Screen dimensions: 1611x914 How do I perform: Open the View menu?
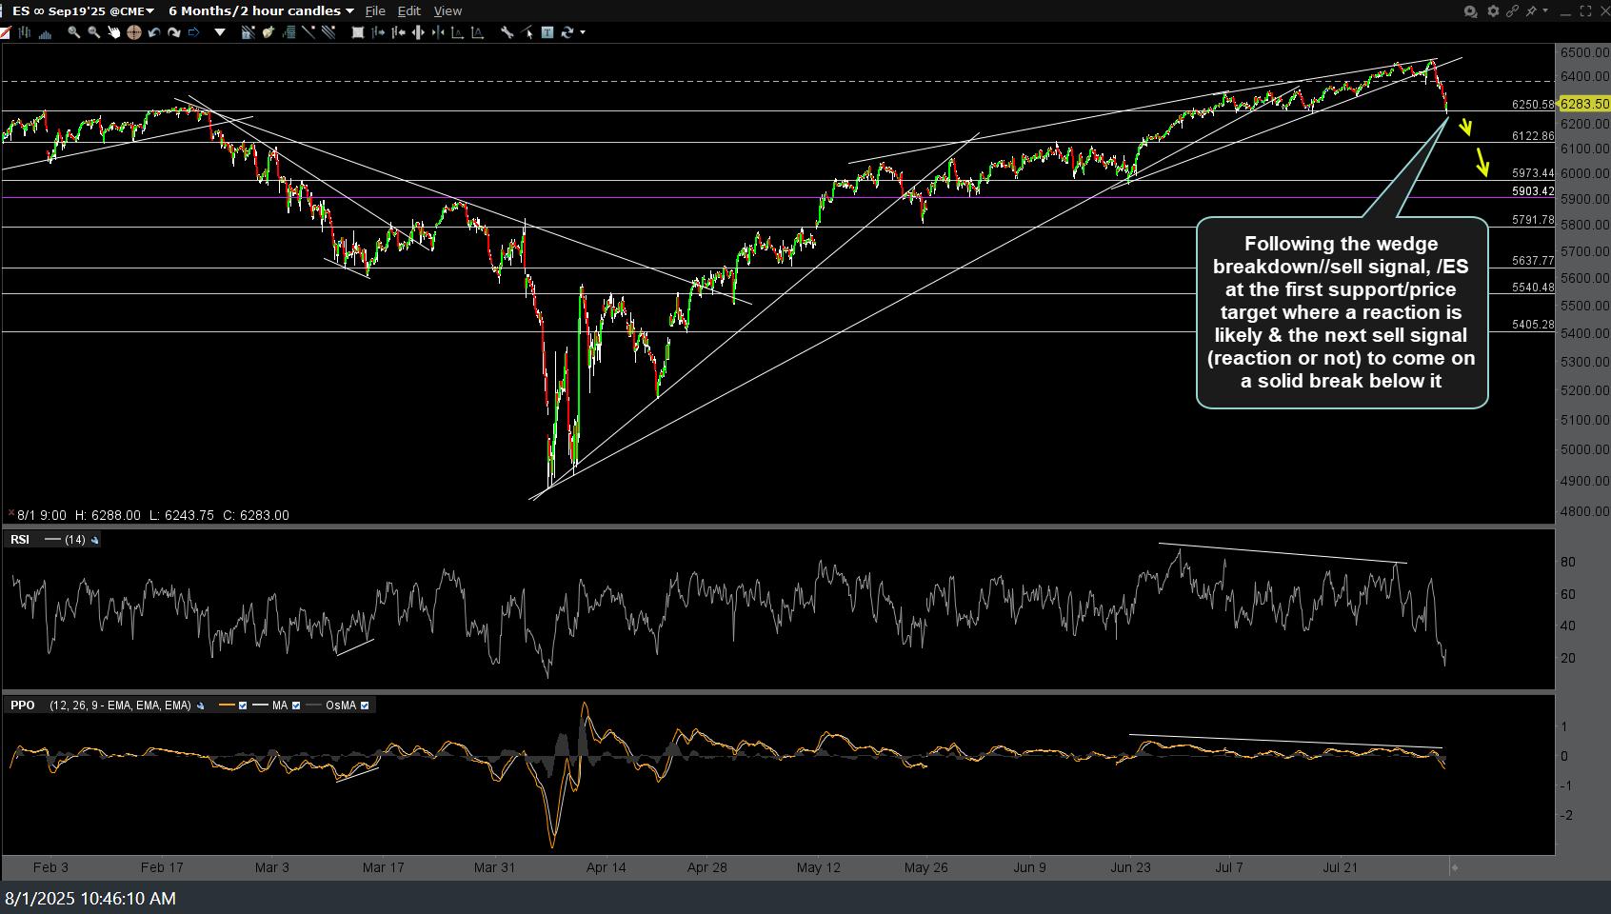click(x=447, y=11)
